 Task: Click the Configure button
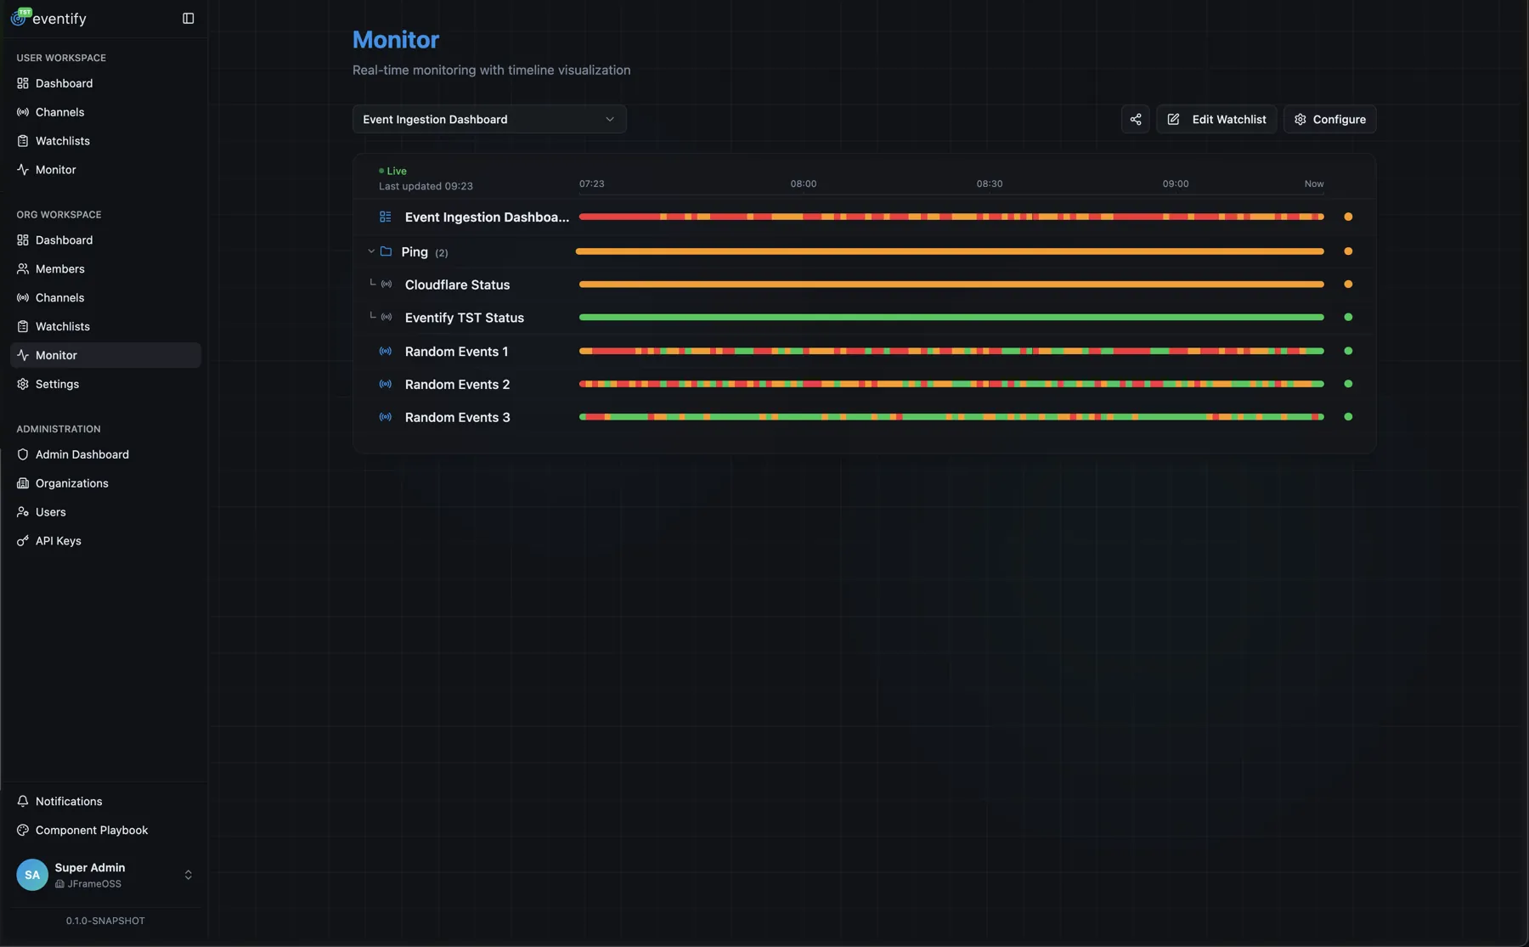pos(1330,119)
